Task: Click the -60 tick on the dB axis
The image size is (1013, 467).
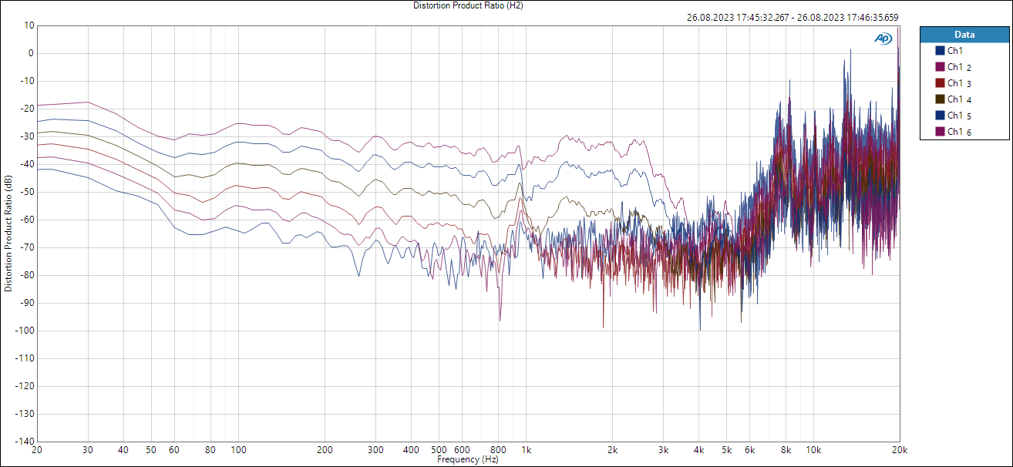Action: pyautogui.click(x=26, y=220)
